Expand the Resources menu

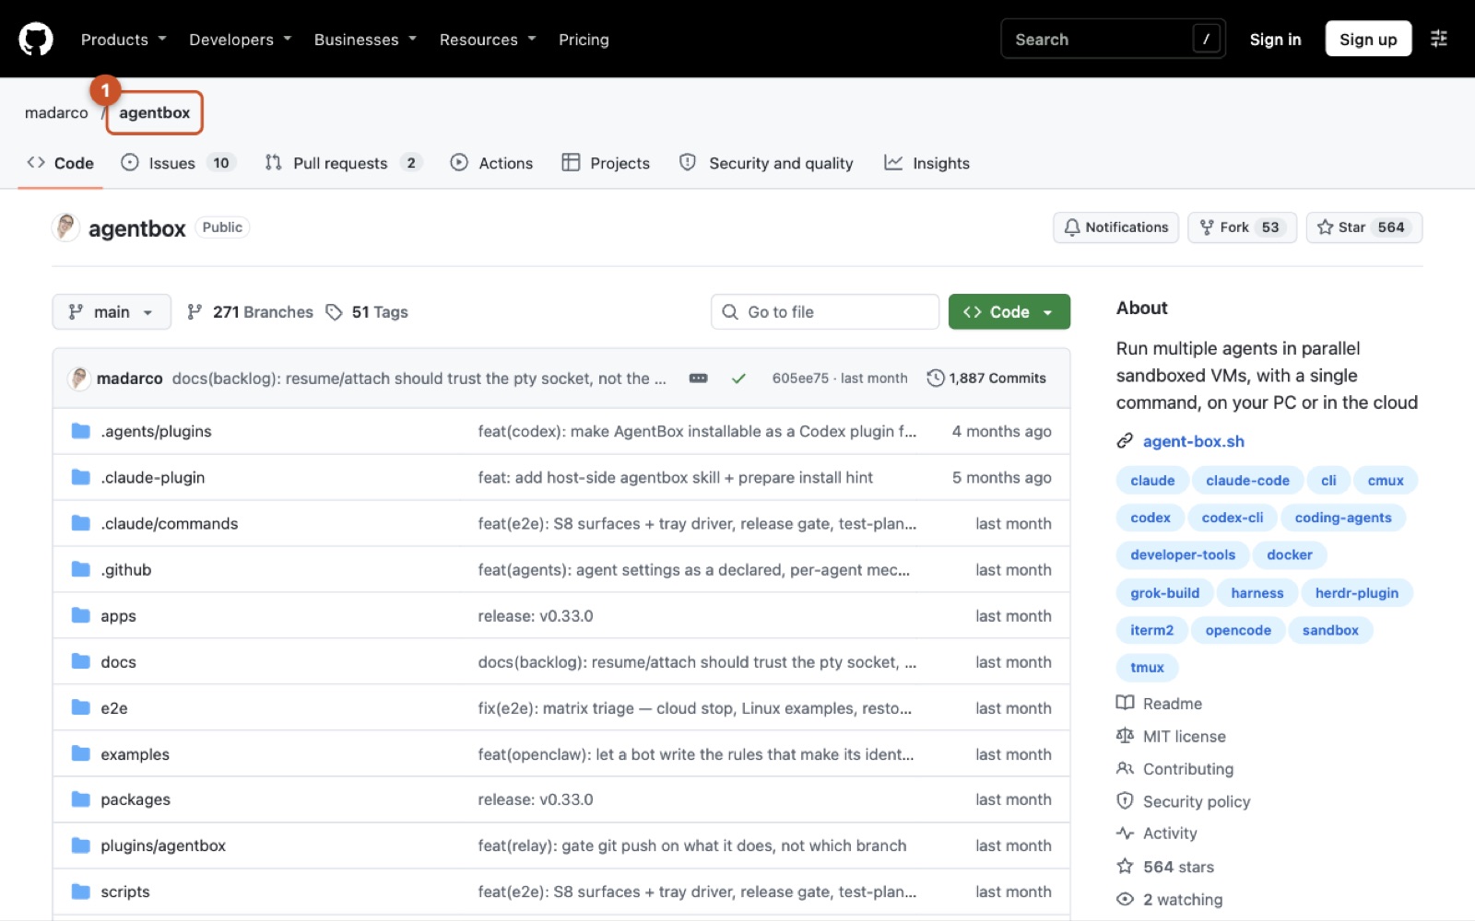coord(488,40)
